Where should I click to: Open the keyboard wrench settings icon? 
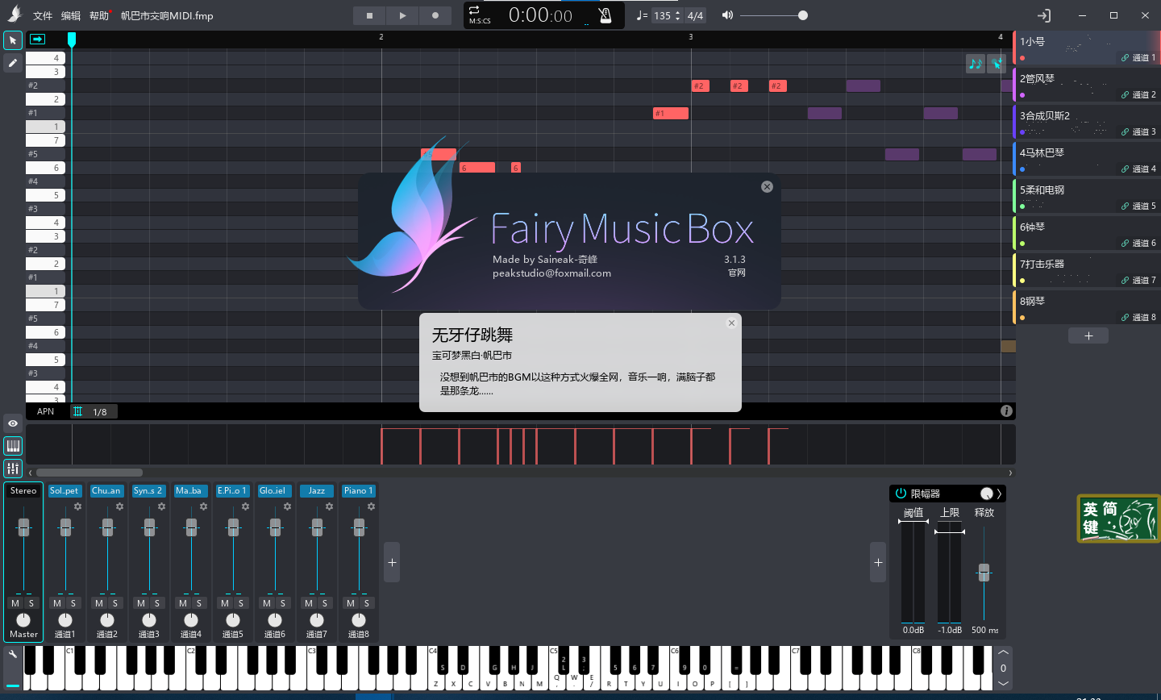coord(13,655)
